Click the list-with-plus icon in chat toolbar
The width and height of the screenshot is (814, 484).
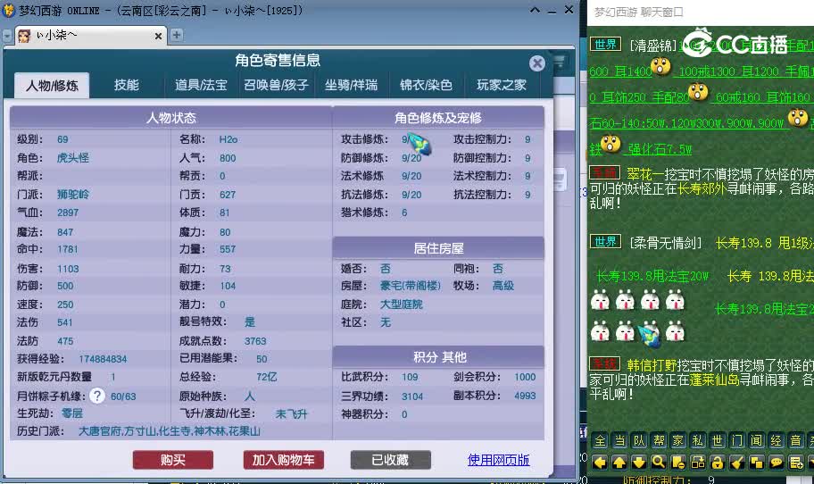coord(796,463)
